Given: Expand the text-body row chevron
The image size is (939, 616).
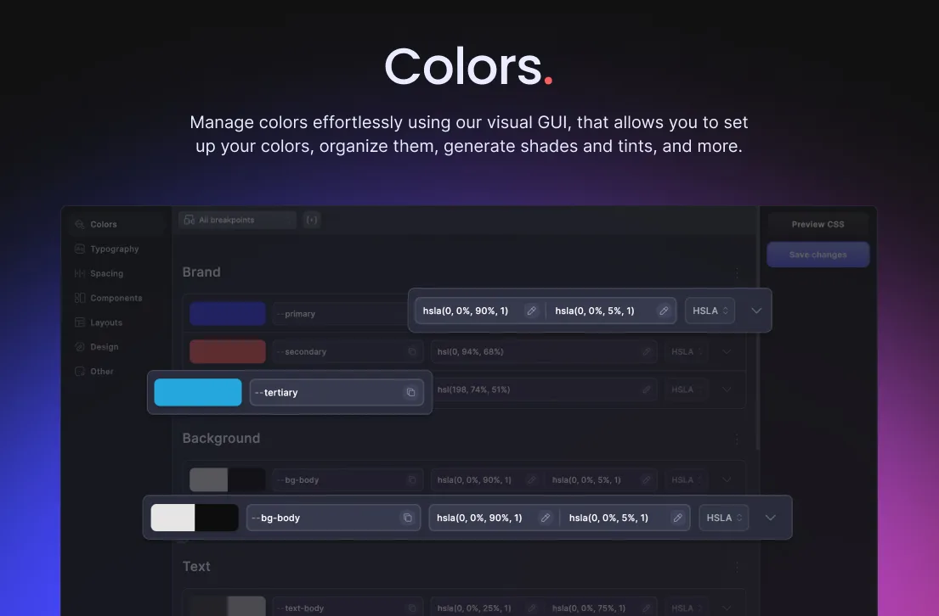Looking at the screenshot, I should pos(727,608).
